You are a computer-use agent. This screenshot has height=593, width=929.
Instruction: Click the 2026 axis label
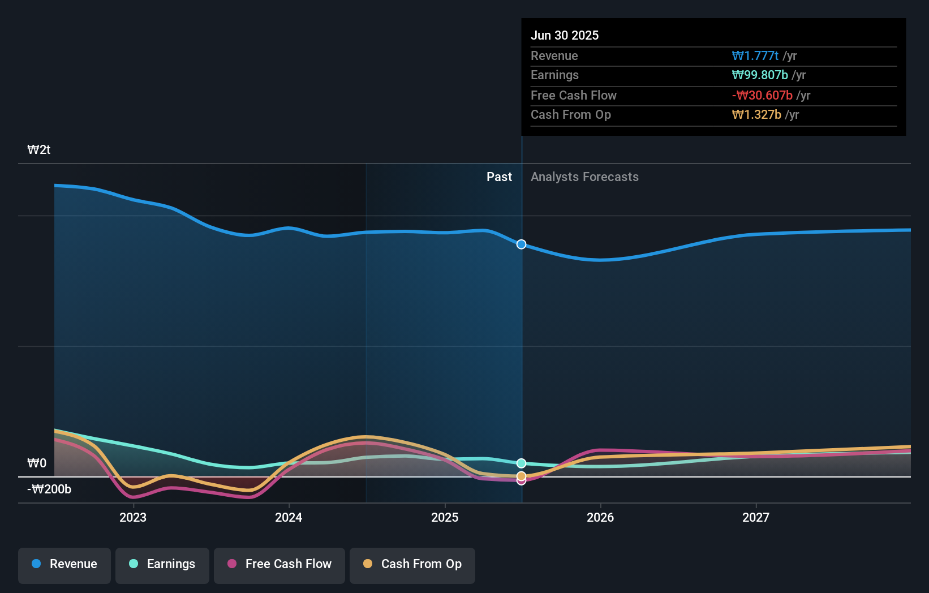tap(601, 517)
